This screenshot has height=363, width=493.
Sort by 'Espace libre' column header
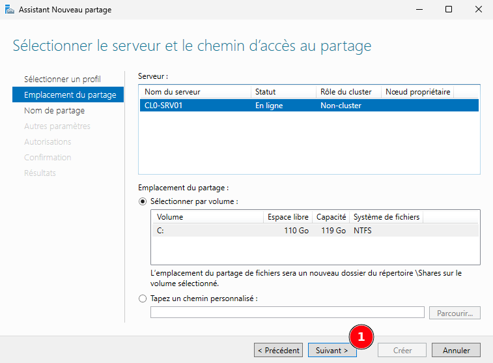(x=288, y=217)
